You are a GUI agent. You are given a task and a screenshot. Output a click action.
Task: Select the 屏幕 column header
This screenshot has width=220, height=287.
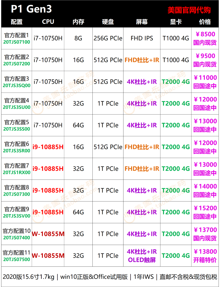pyautogui.click(x=142, y=22)
